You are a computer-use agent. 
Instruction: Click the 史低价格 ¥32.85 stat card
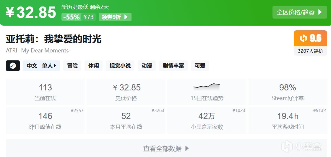pyautogui.click(x=126, y=92)
